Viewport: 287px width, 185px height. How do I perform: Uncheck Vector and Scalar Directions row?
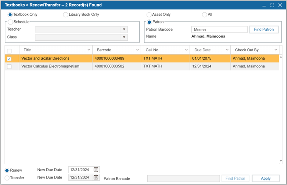(x=9, y=59)
